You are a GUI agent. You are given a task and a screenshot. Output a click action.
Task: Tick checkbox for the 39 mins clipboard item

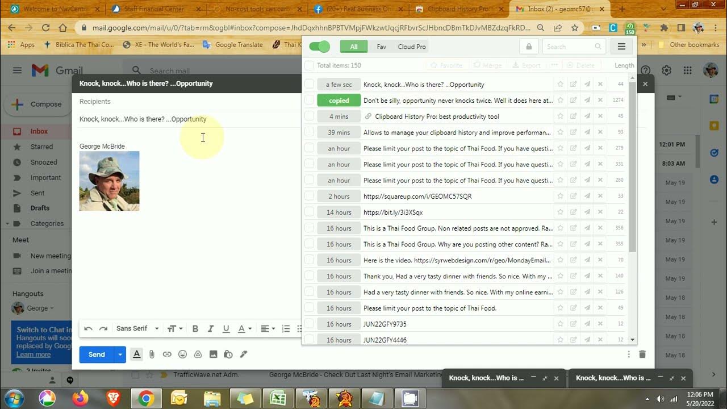click(310, 132)
